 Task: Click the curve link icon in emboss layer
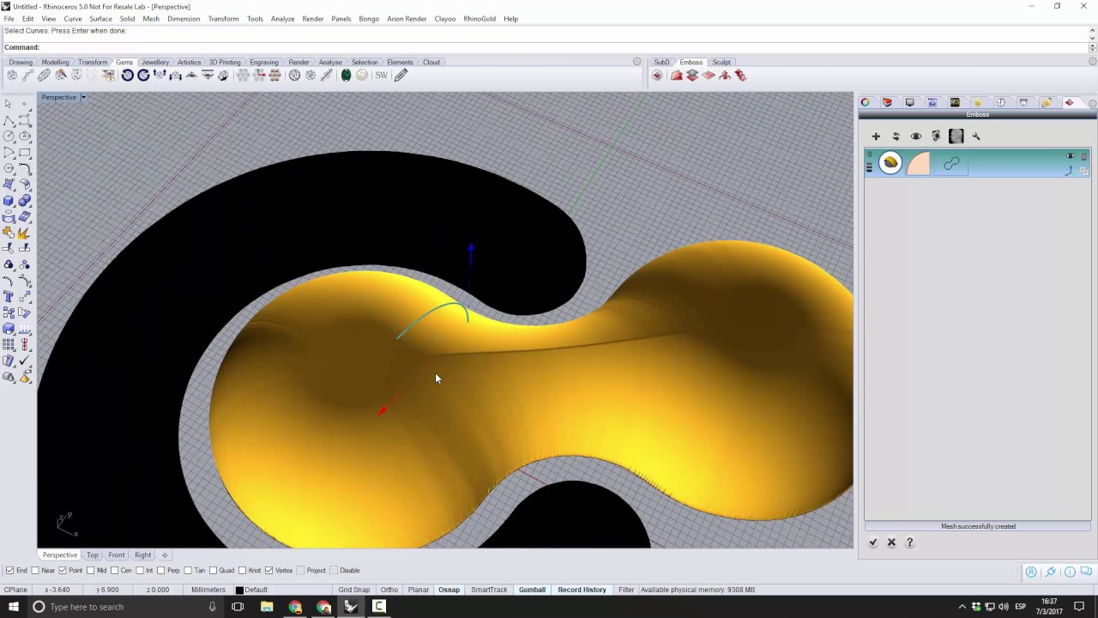[x=951, y=163]
